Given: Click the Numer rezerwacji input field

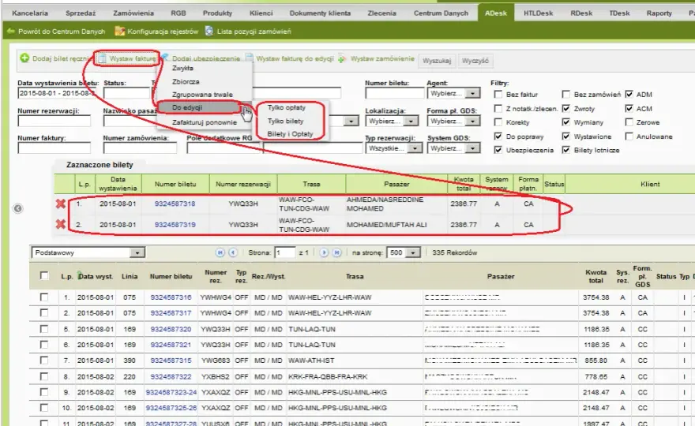Looking at the screenshot, I should click(x=54, y=121).
